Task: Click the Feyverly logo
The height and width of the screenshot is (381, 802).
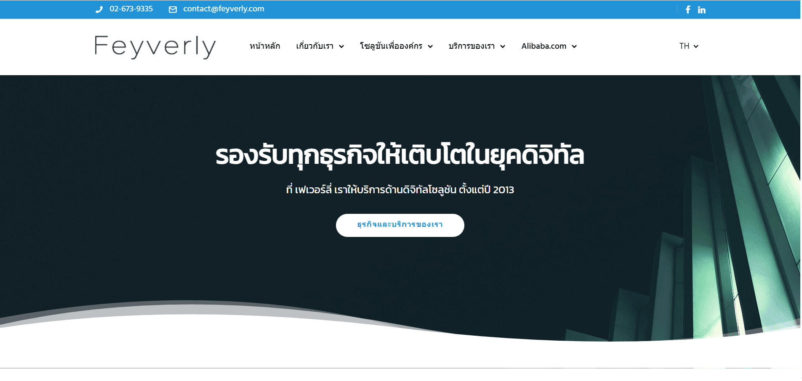Action: [x=155, y=47]
